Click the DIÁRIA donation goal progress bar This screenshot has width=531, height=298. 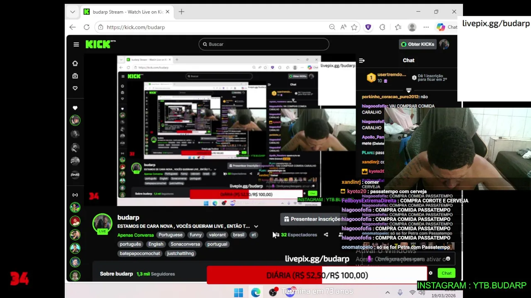click(317, 275)
